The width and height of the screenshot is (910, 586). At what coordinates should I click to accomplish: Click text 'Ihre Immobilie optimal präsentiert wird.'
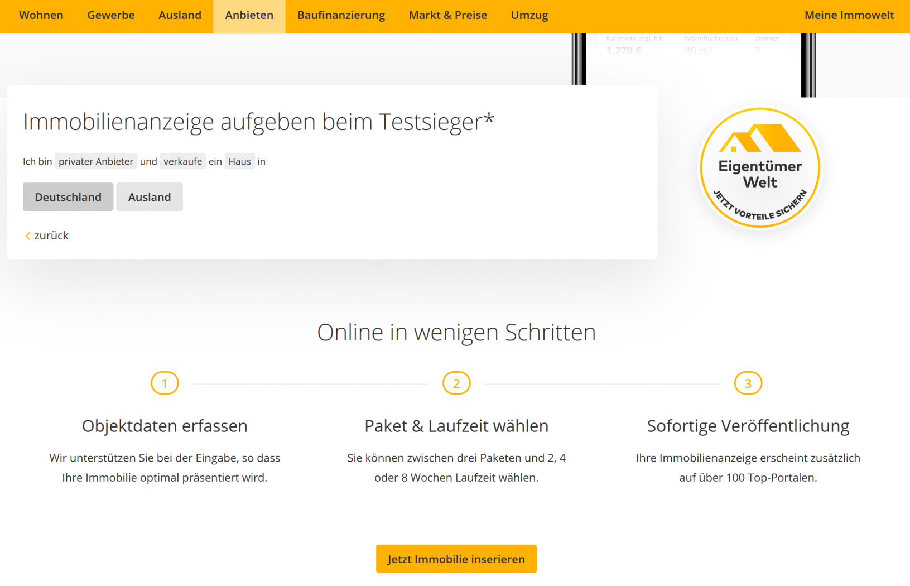click(165, 478)
